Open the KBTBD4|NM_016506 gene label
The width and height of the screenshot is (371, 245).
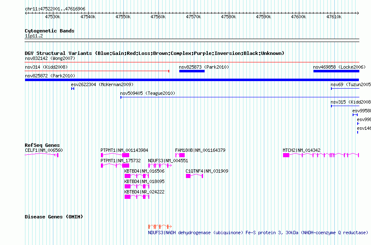(144, 171)
